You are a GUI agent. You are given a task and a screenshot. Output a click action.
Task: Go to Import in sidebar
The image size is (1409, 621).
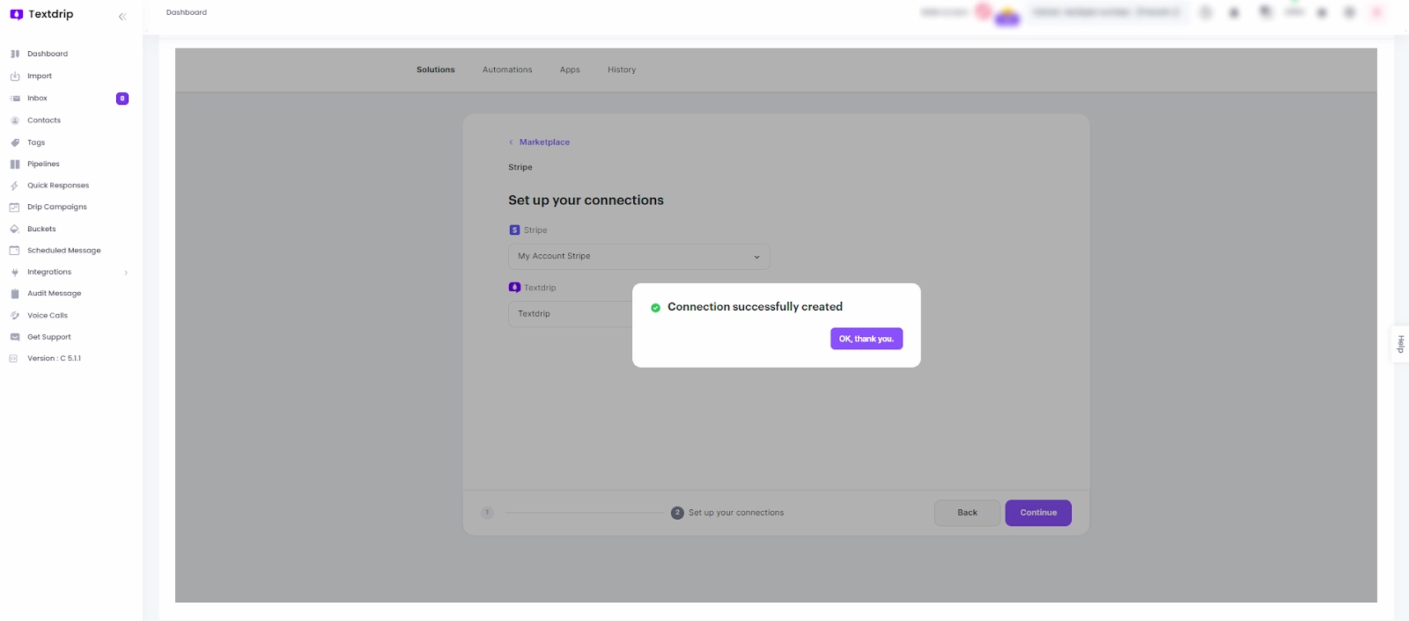pos(40,77)
